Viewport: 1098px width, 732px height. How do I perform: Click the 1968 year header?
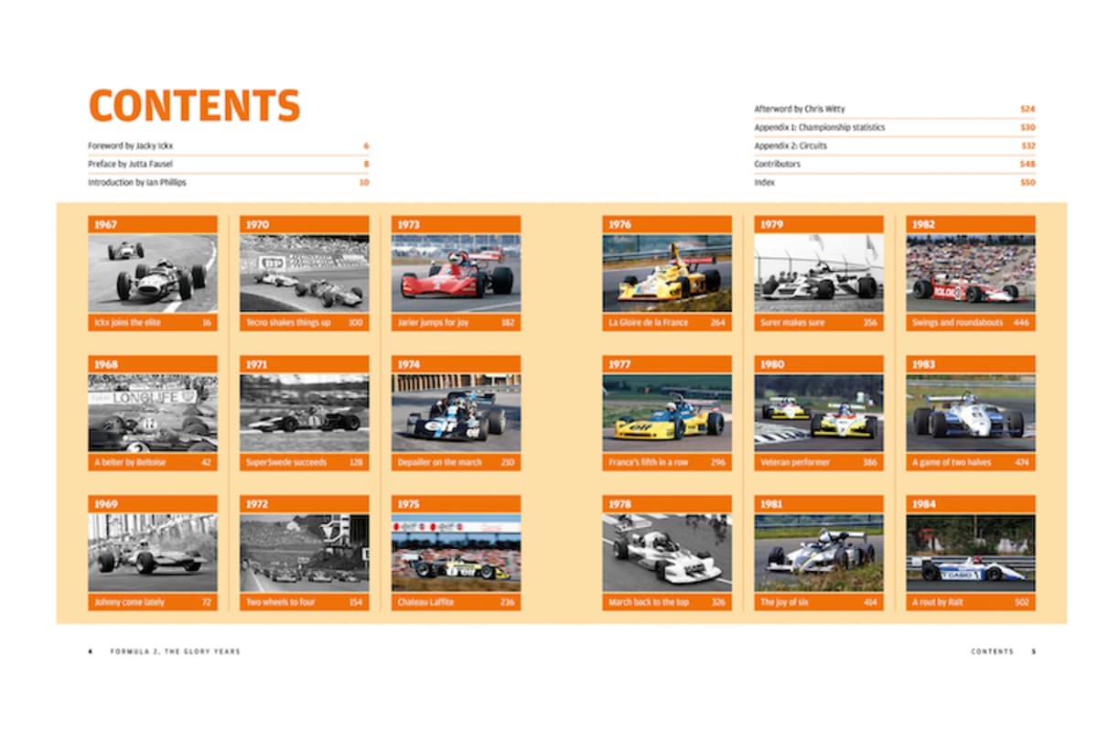click(153, 364)
